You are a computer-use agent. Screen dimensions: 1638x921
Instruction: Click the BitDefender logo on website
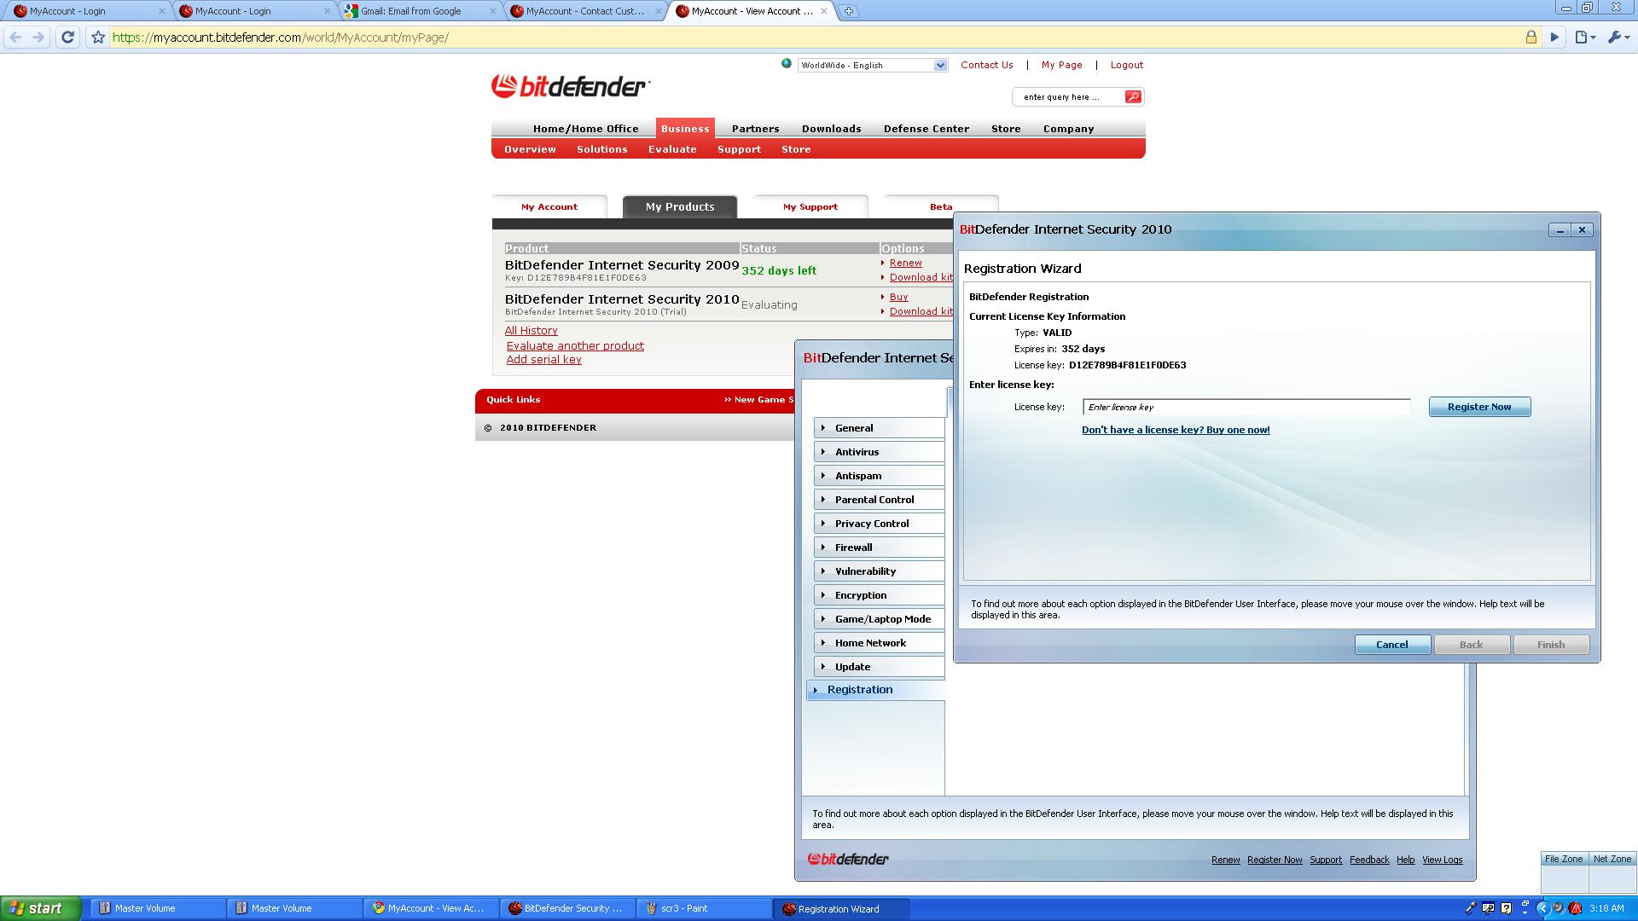[x=570, y=86]
